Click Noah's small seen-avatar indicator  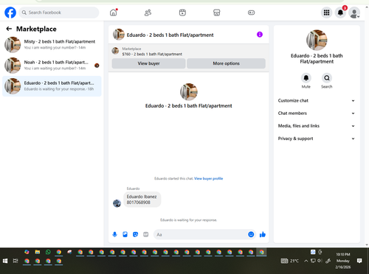(97, 66)
